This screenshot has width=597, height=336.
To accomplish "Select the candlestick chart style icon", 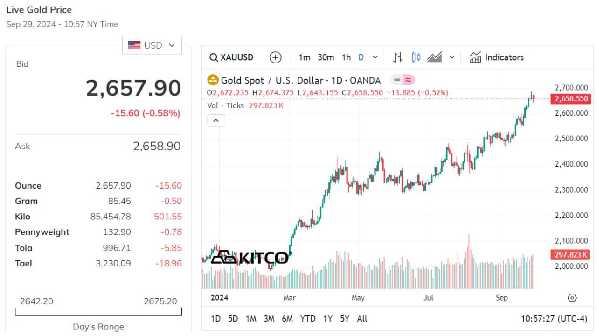I will click(416, 57).
